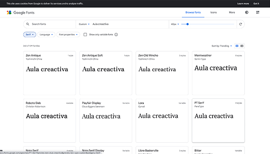
Task: Open the Serif category dropdown
Action: coord(30,35)
